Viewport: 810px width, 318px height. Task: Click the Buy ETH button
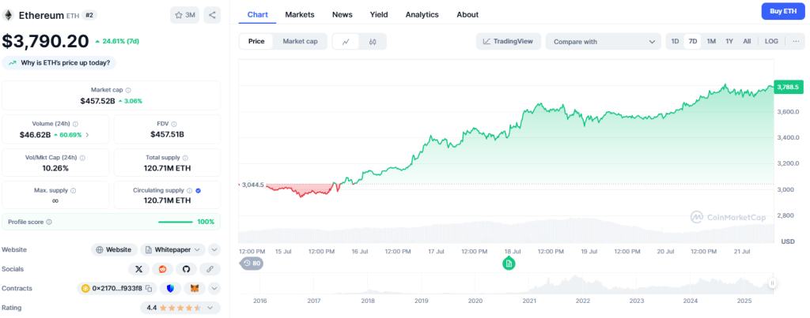click(783, 11)
